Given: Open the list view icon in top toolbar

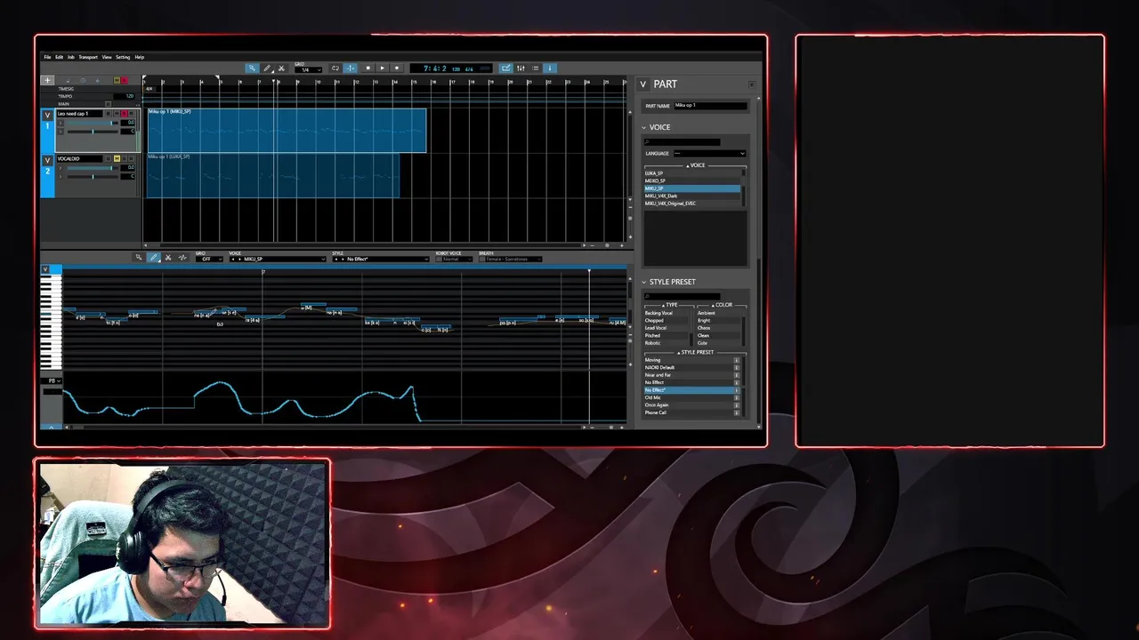Looking at the screenshot, I should click(536, 68).
